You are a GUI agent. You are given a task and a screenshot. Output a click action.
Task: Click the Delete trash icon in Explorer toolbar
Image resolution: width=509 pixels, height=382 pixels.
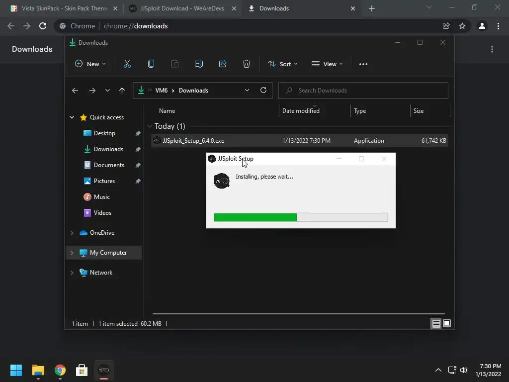click(247, 64)
